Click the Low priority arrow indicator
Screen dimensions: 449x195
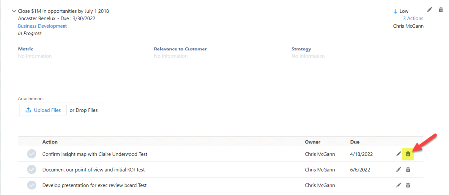pyautogui.click(x=396, y=12)
